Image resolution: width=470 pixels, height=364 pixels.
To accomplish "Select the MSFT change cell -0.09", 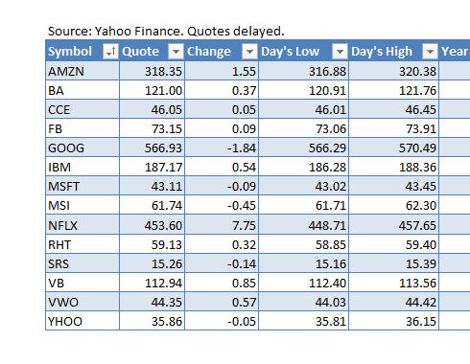I will [222, 186].
